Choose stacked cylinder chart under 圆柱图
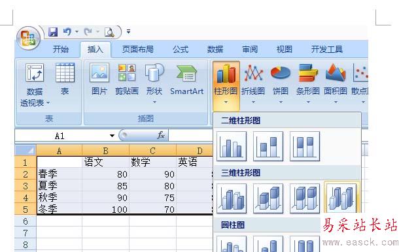The image size is (399, 252). 268,244
